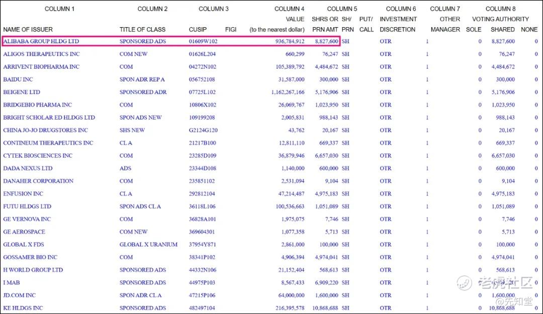Screen dimensions: 543x314
Task: Select GE AEROSPACE issuer name
Action: [x=24, y=232]
